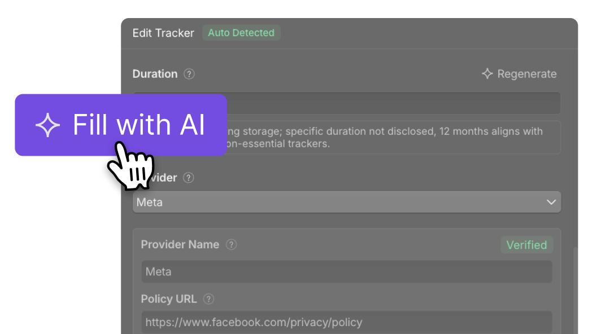Click Regenerate for Duration
593x334 pixels.
click(x=519, y=74)
